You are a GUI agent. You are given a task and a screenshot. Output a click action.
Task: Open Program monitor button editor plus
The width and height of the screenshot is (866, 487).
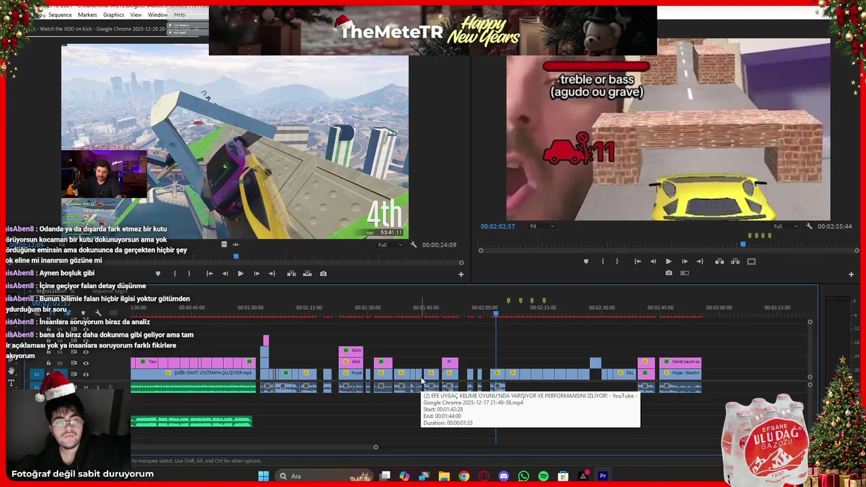coord(851,275)
